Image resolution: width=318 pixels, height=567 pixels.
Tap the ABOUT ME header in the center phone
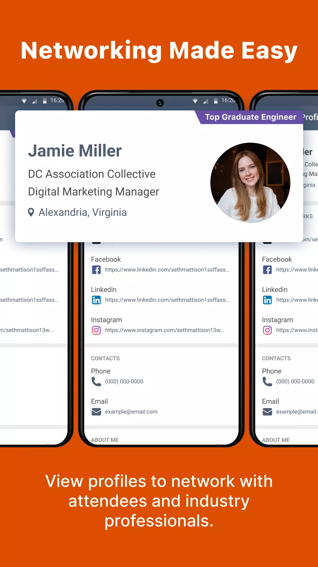pyautogui.click(x=105, y=440)
